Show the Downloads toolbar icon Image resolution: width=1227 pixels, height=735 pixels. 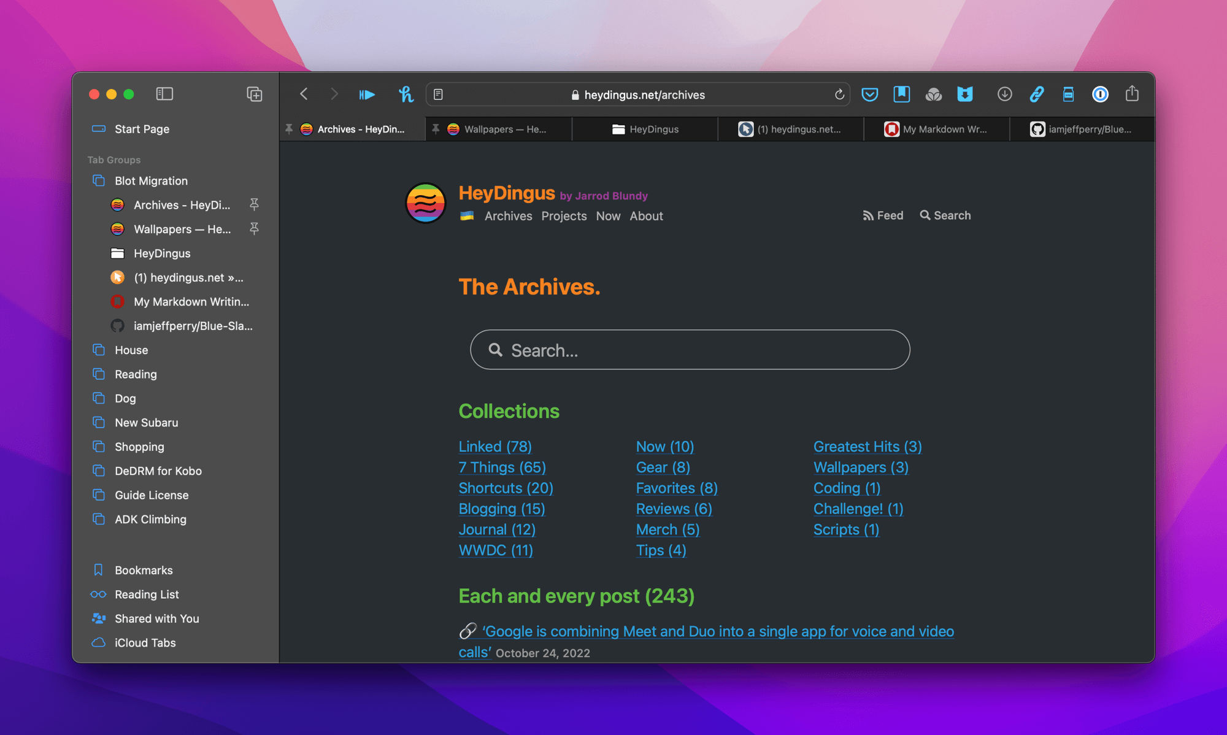pos(1004,94)
